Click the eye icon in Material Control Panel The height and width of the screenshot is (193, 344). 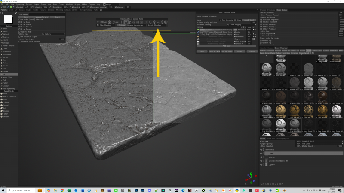click(x=106, y=21)
